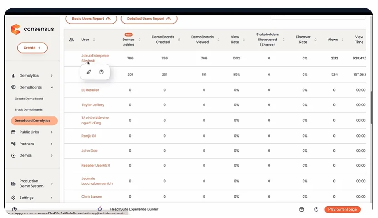Open the Demolytics menu label

29,76
